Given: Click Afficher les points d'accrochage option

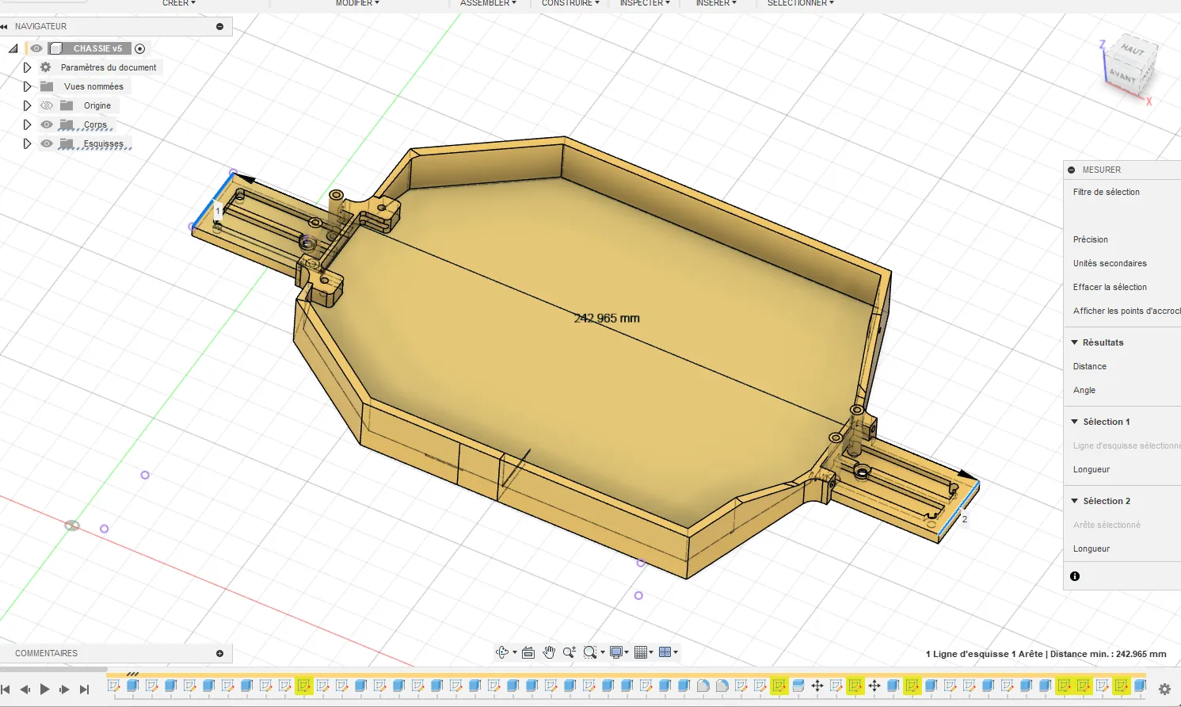Looking at the screenshot, I should coord(1125,311).
